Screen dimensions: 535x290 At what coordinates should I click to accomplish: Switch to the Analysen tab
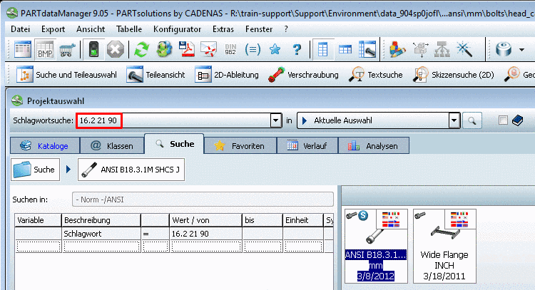373,146
